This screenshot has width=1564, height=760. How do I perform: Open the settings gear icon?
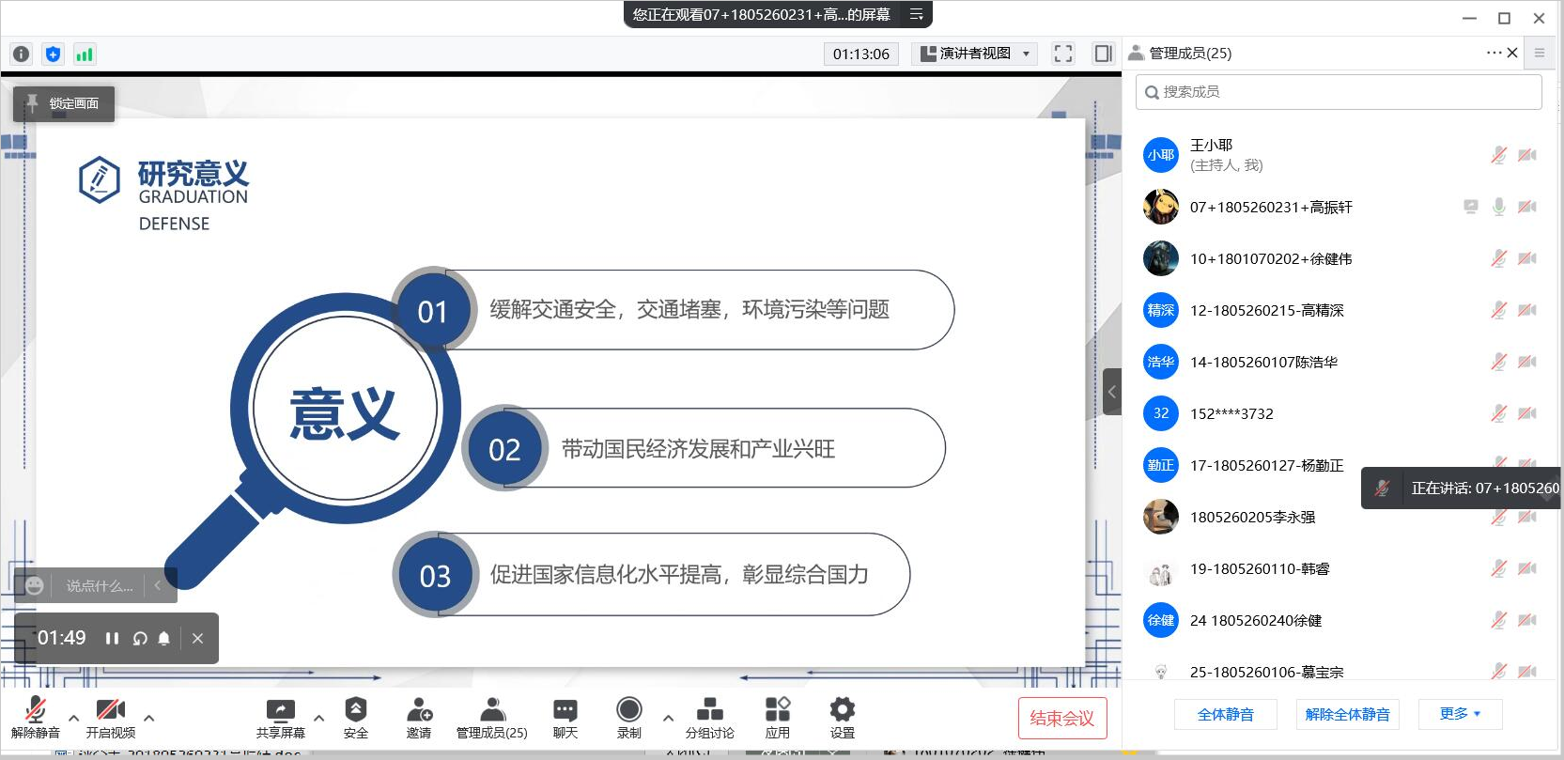point(842,710)
